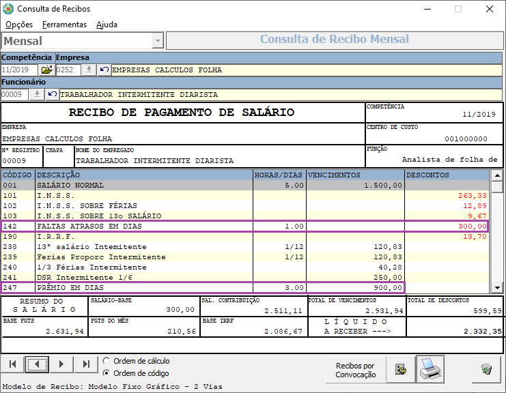Go to previous receipt record
The image size is (506, 393).
click(37, 364)
